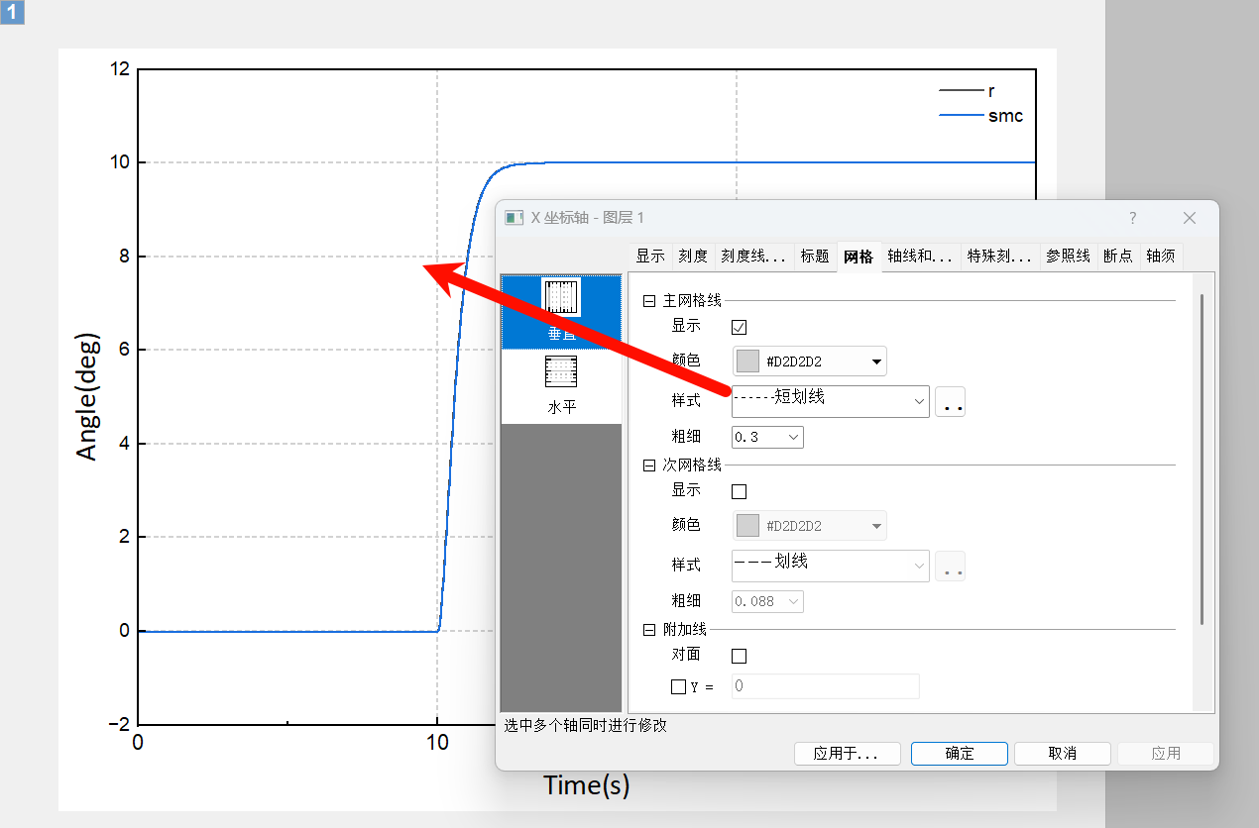Collapse the 次网格线 section
Screen dimensions: 1259x828
click(x=649, y=466)
